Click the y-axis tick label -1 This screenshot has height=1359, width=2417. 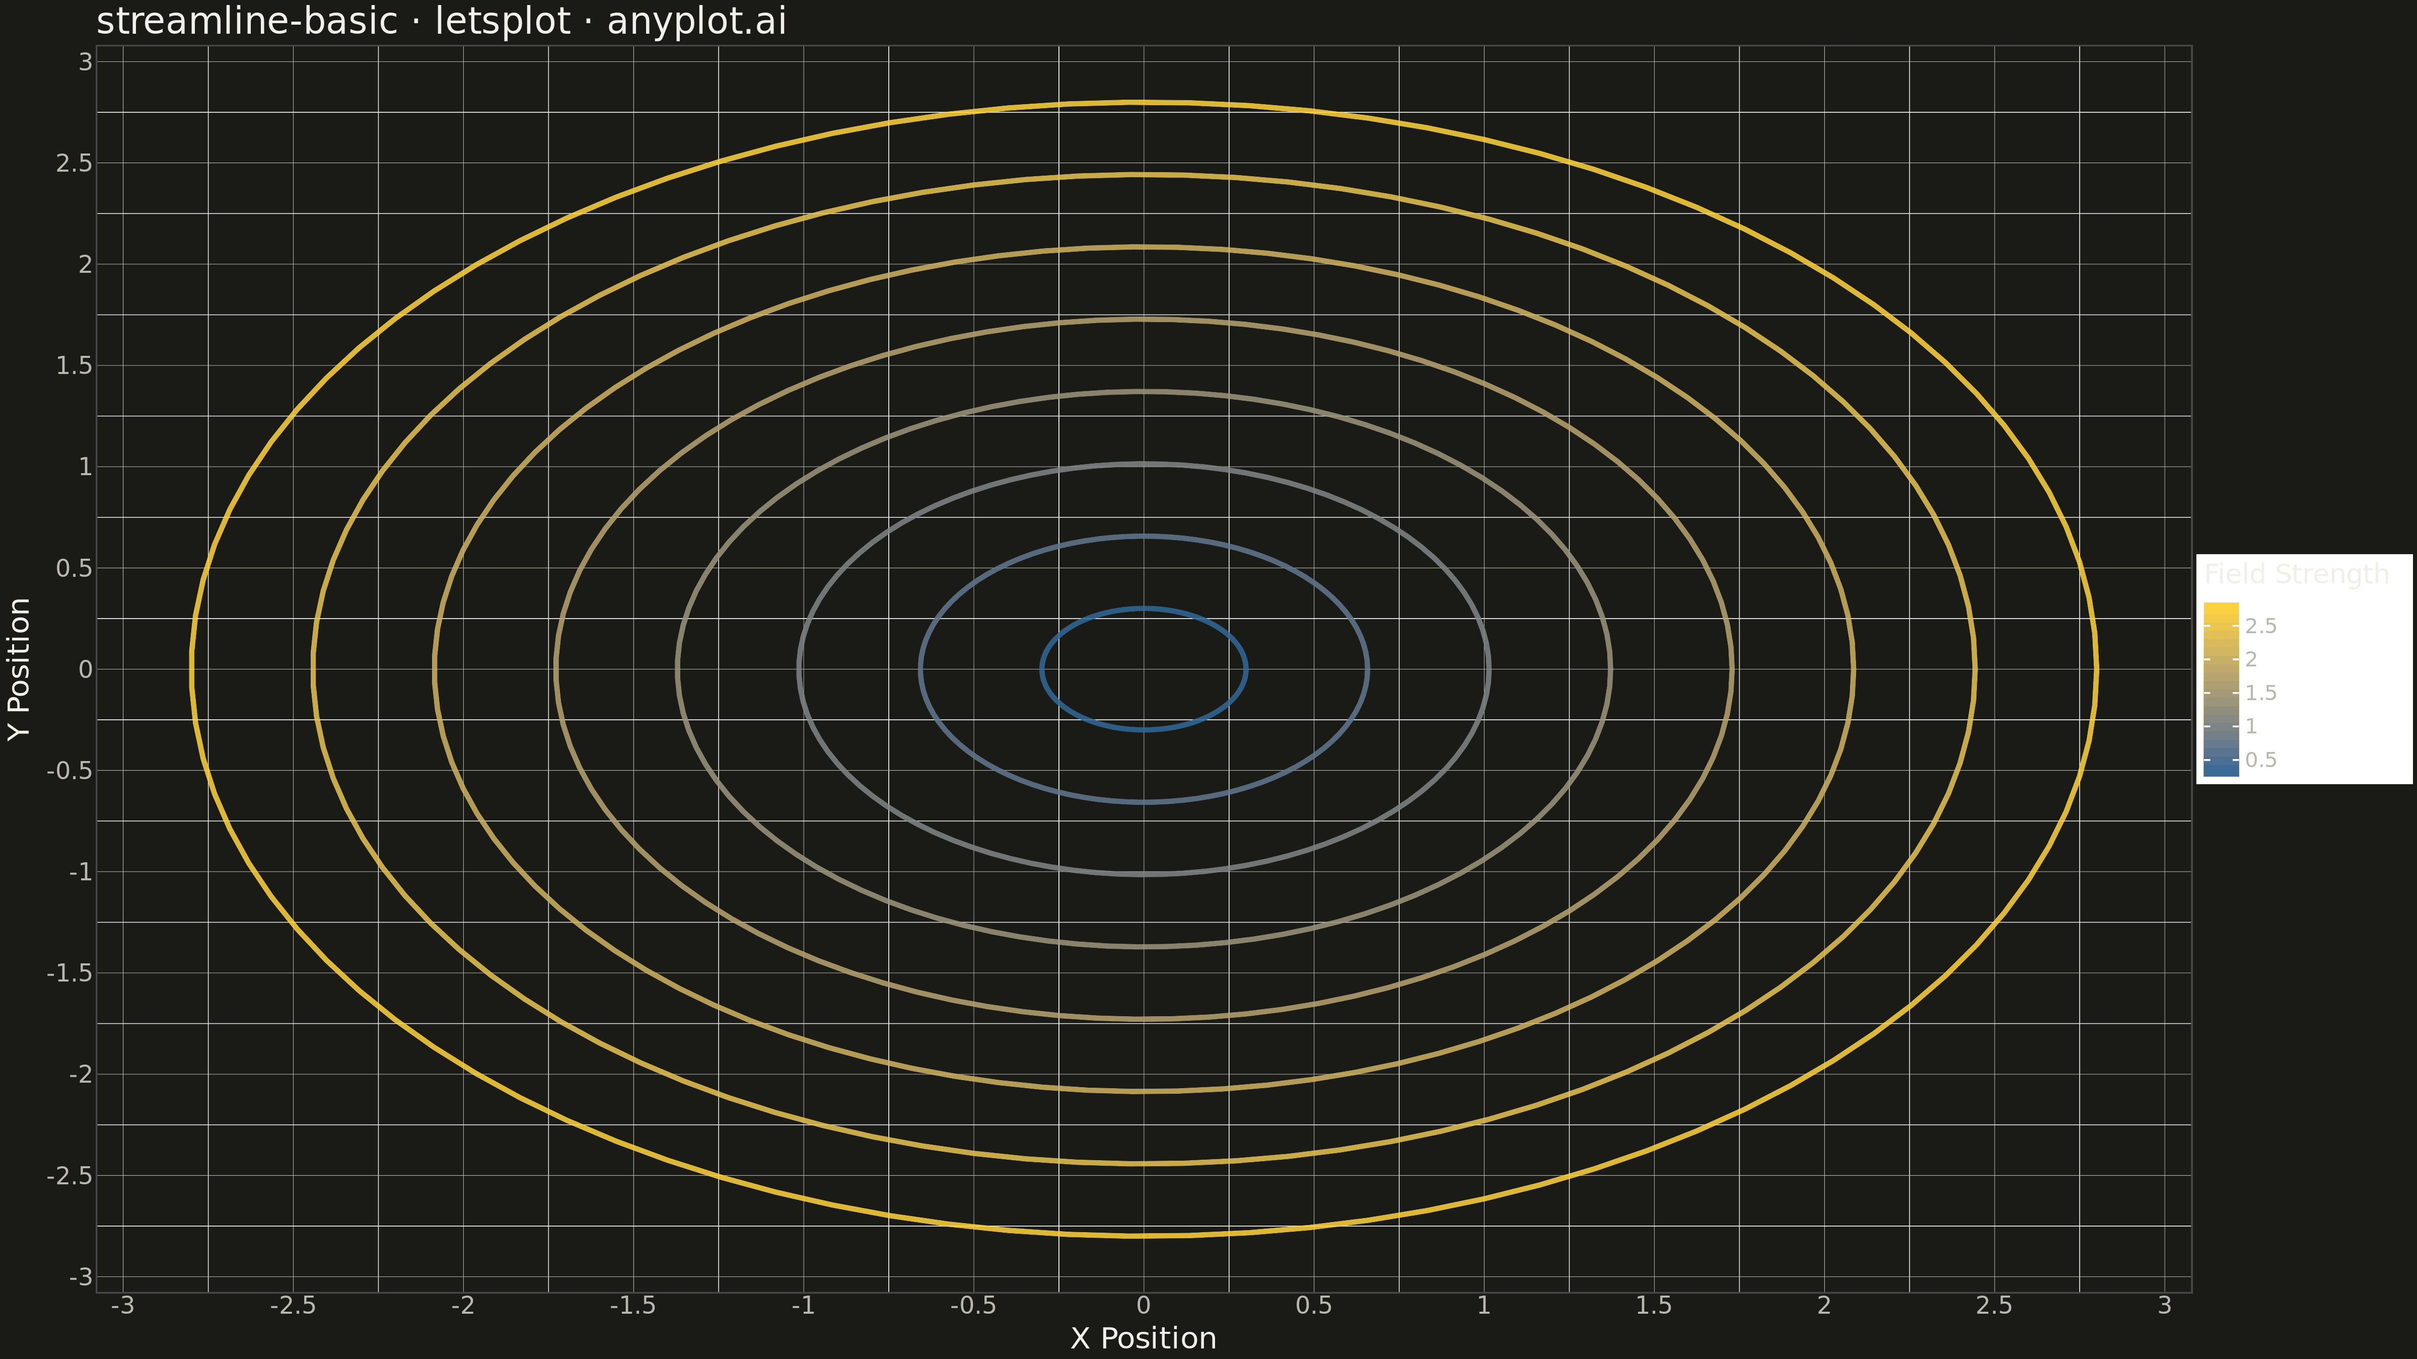(x=81, y=871)
